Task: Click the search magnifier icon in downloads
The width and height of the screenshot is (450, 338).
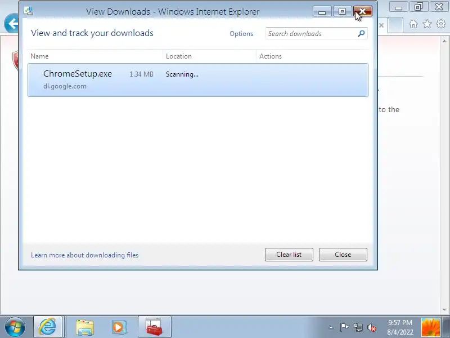Action: [361, 34]
